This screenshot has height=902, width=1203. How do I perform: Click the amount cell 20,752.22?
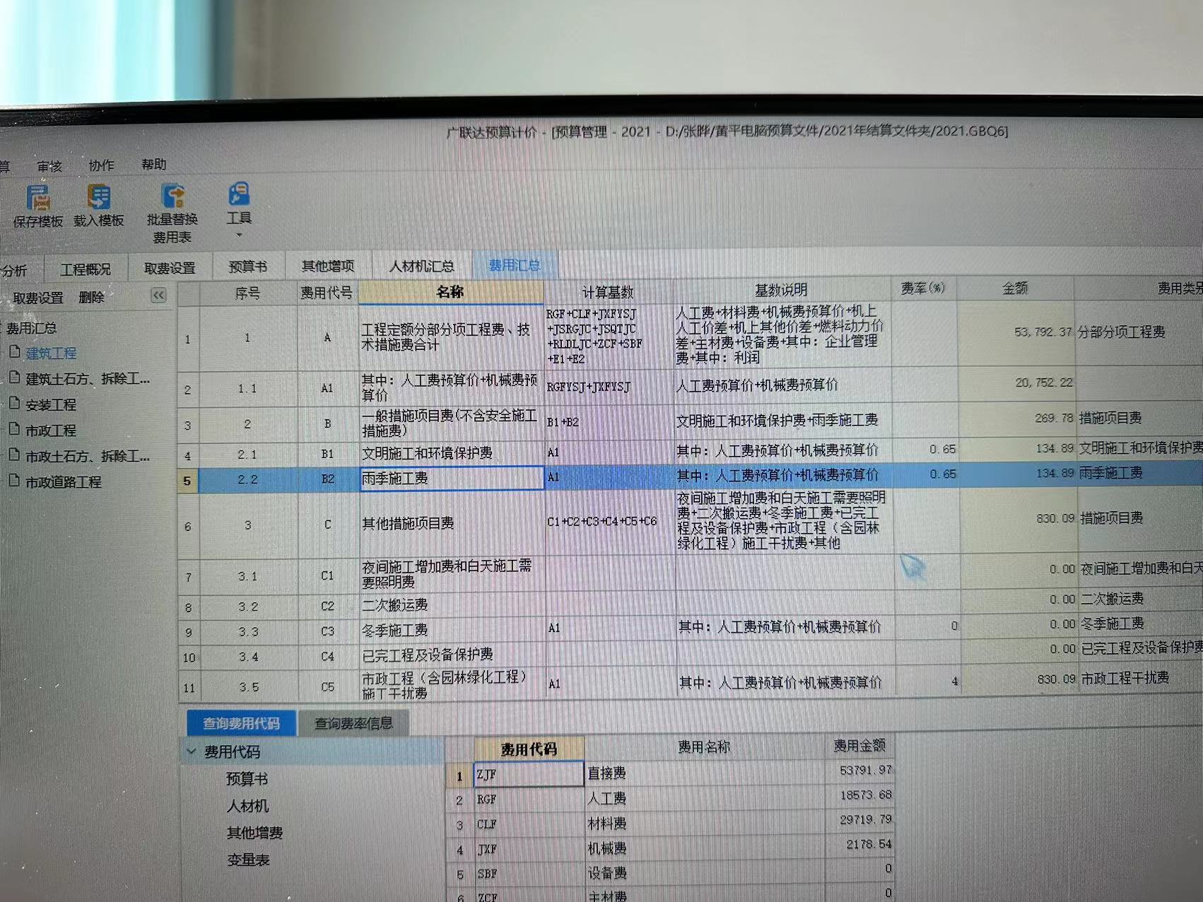tap(1016, 382)
